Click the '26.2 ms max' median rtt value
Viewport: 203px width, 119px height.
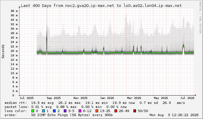pyautogui.click(x=69, y=103)
